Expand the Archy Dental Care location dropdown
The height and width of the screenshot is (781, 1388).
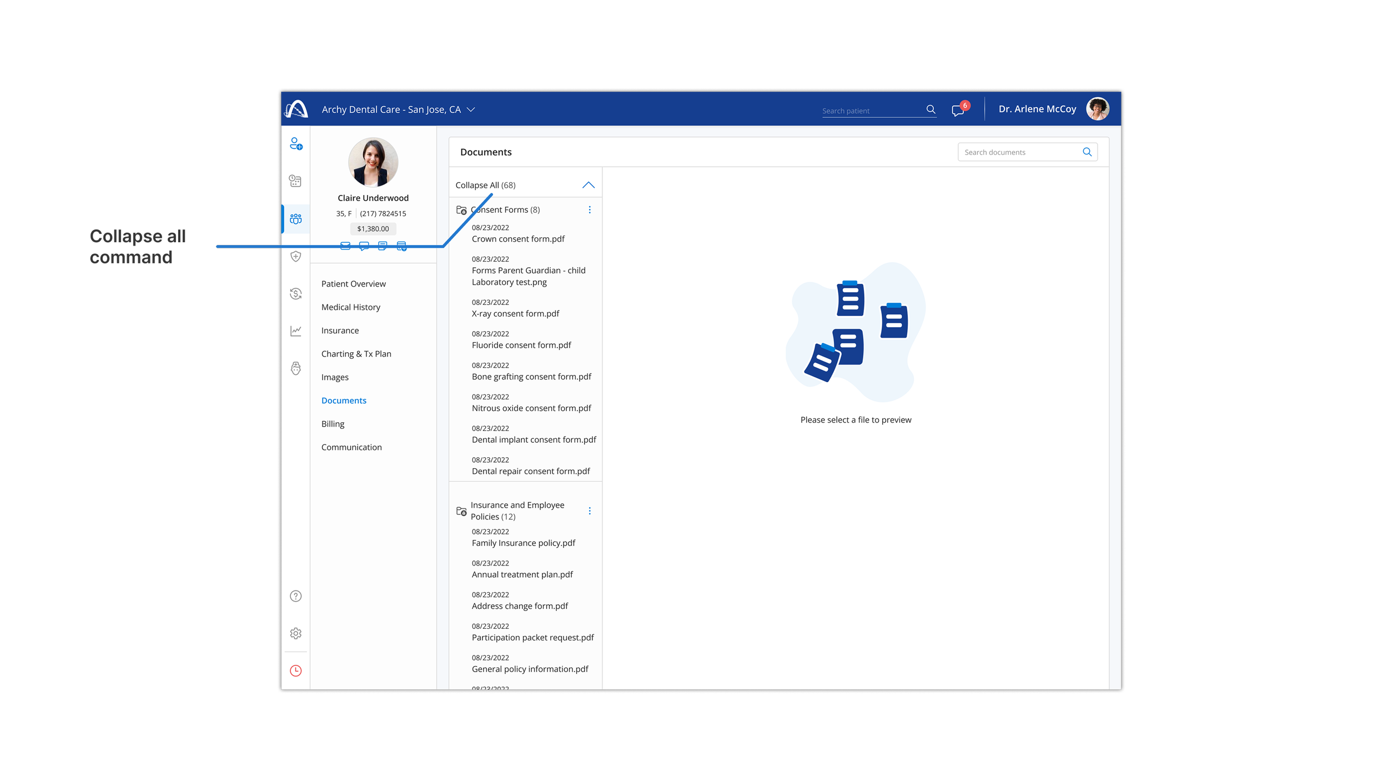click(x=471, y=110)
